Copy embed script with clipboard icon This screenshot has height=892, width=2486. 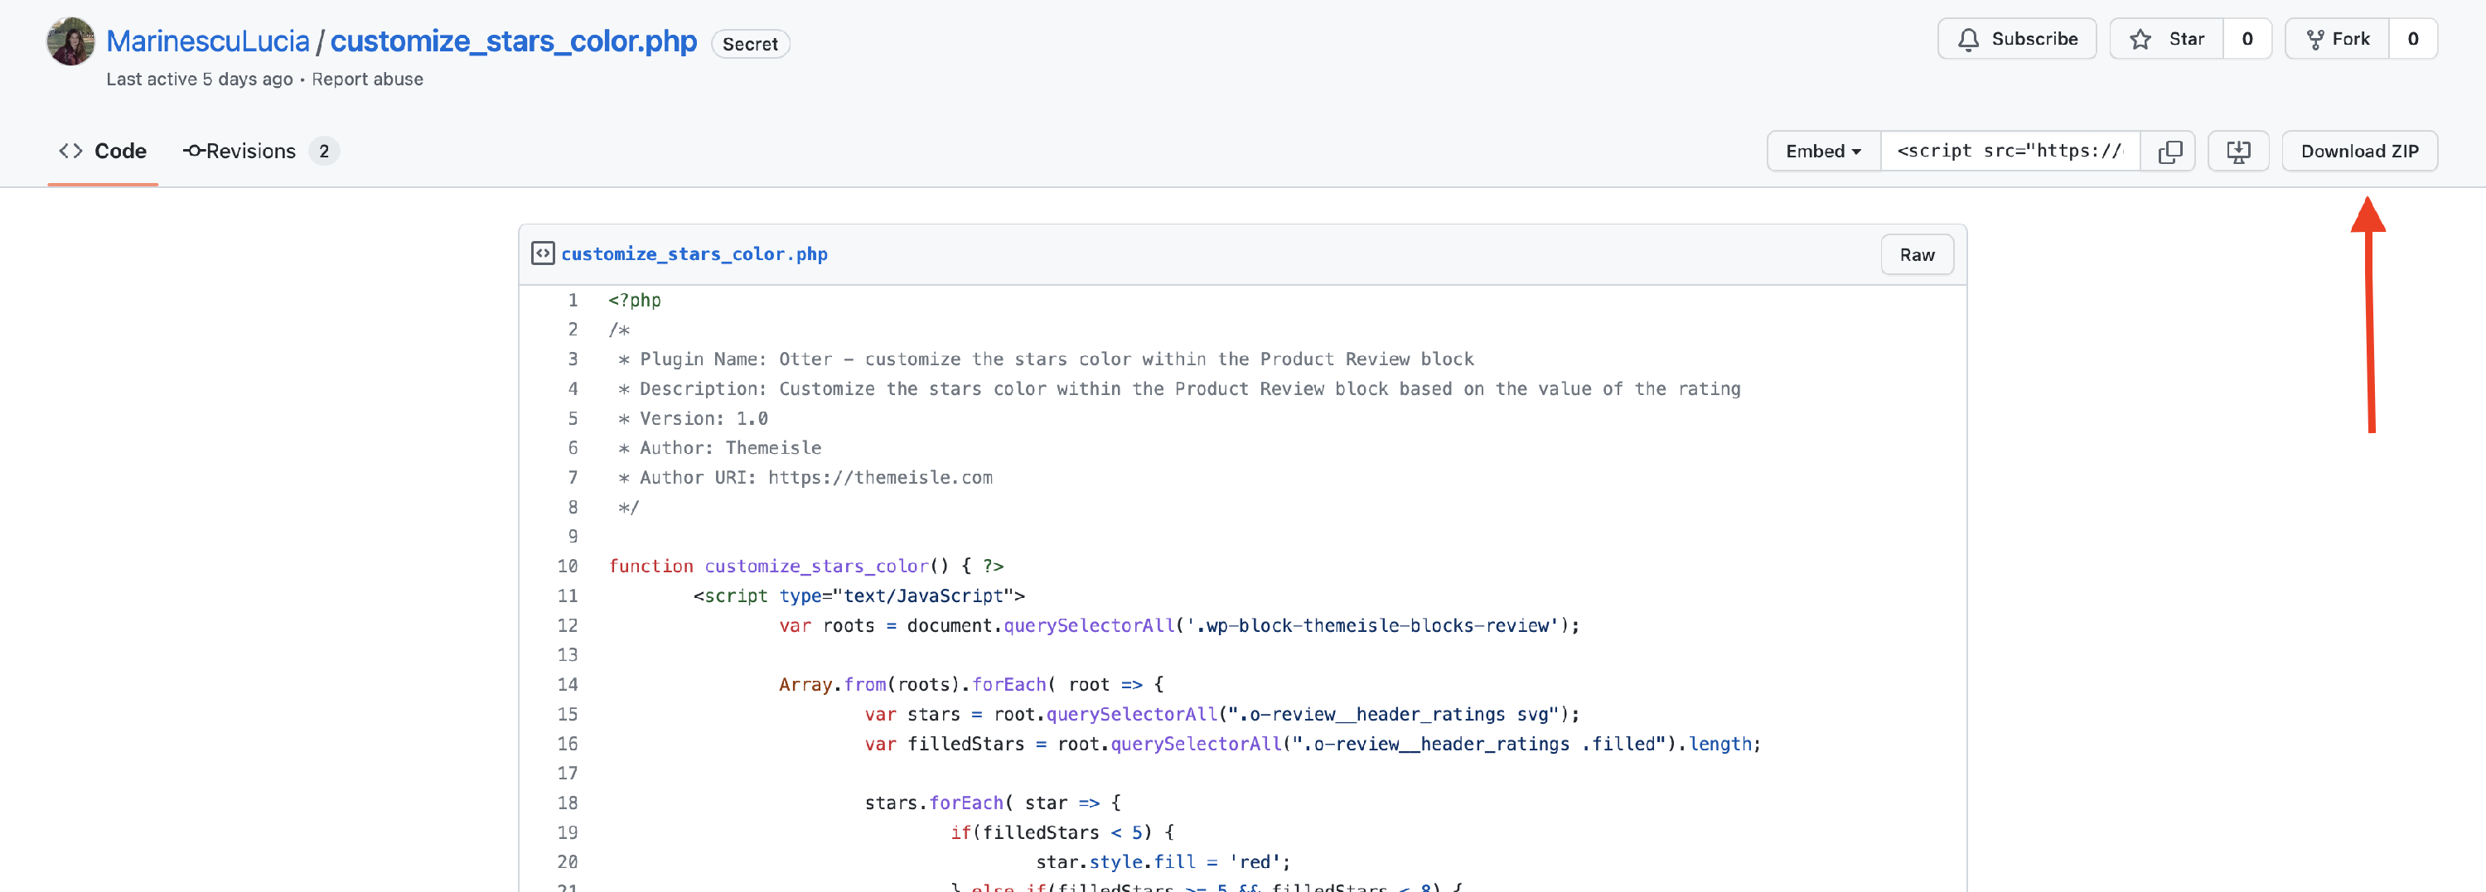coord(2169,152)
